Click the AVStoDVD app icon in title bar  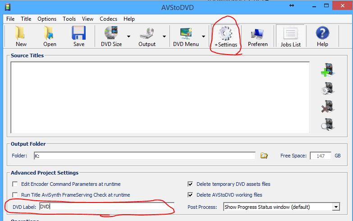(x=8, y=7)
